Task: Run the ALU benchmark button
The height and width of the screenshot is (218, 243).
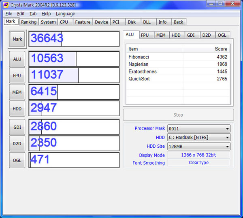Action: point(17,59)
